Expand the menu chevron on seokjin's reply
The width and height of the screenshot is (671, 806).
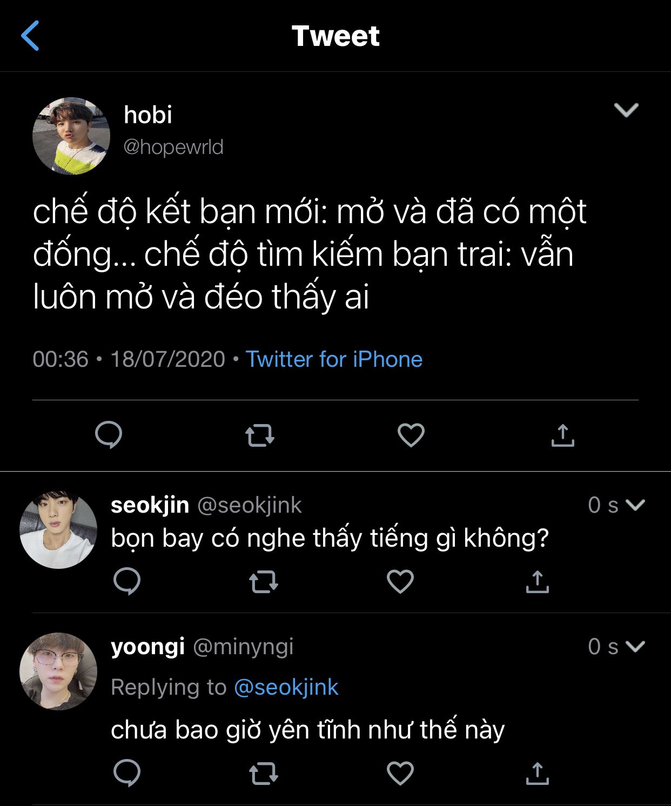(x=635, y=505)
